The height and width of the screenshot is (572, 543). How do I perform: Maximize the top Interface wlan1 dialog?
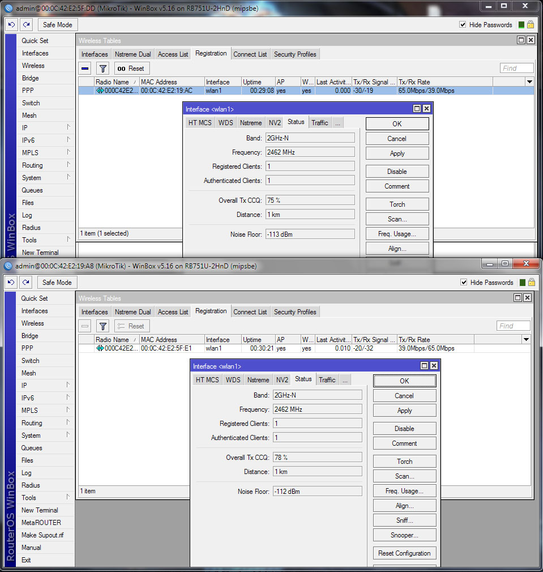click(x=417, y=109)
